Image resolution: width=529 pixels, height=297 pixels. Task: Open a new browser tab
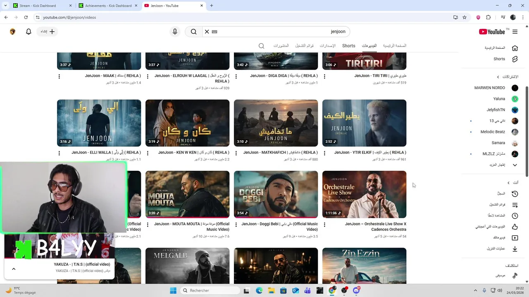point(212,6)
